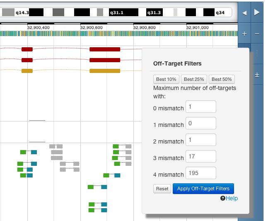268x221 pixels.
Task: Select the Best 25% filter preset
Action: [x=194, y=79]
